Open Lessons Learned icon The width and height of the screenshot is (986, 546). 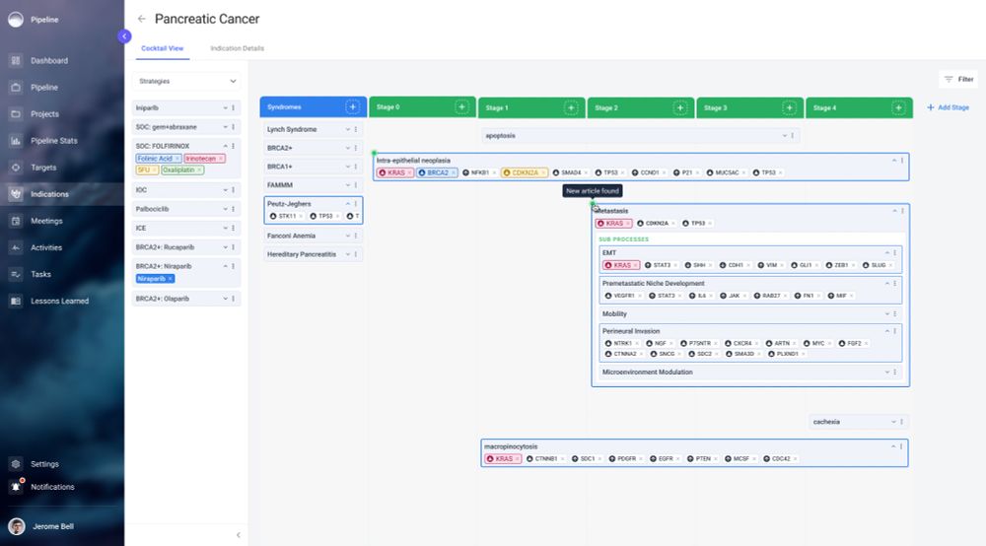point(16,301)
